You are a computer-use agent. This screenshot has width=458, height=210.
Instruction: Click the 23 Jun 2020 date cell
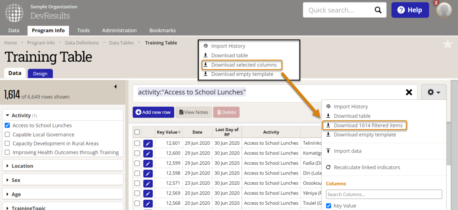[x=198, y=183]
